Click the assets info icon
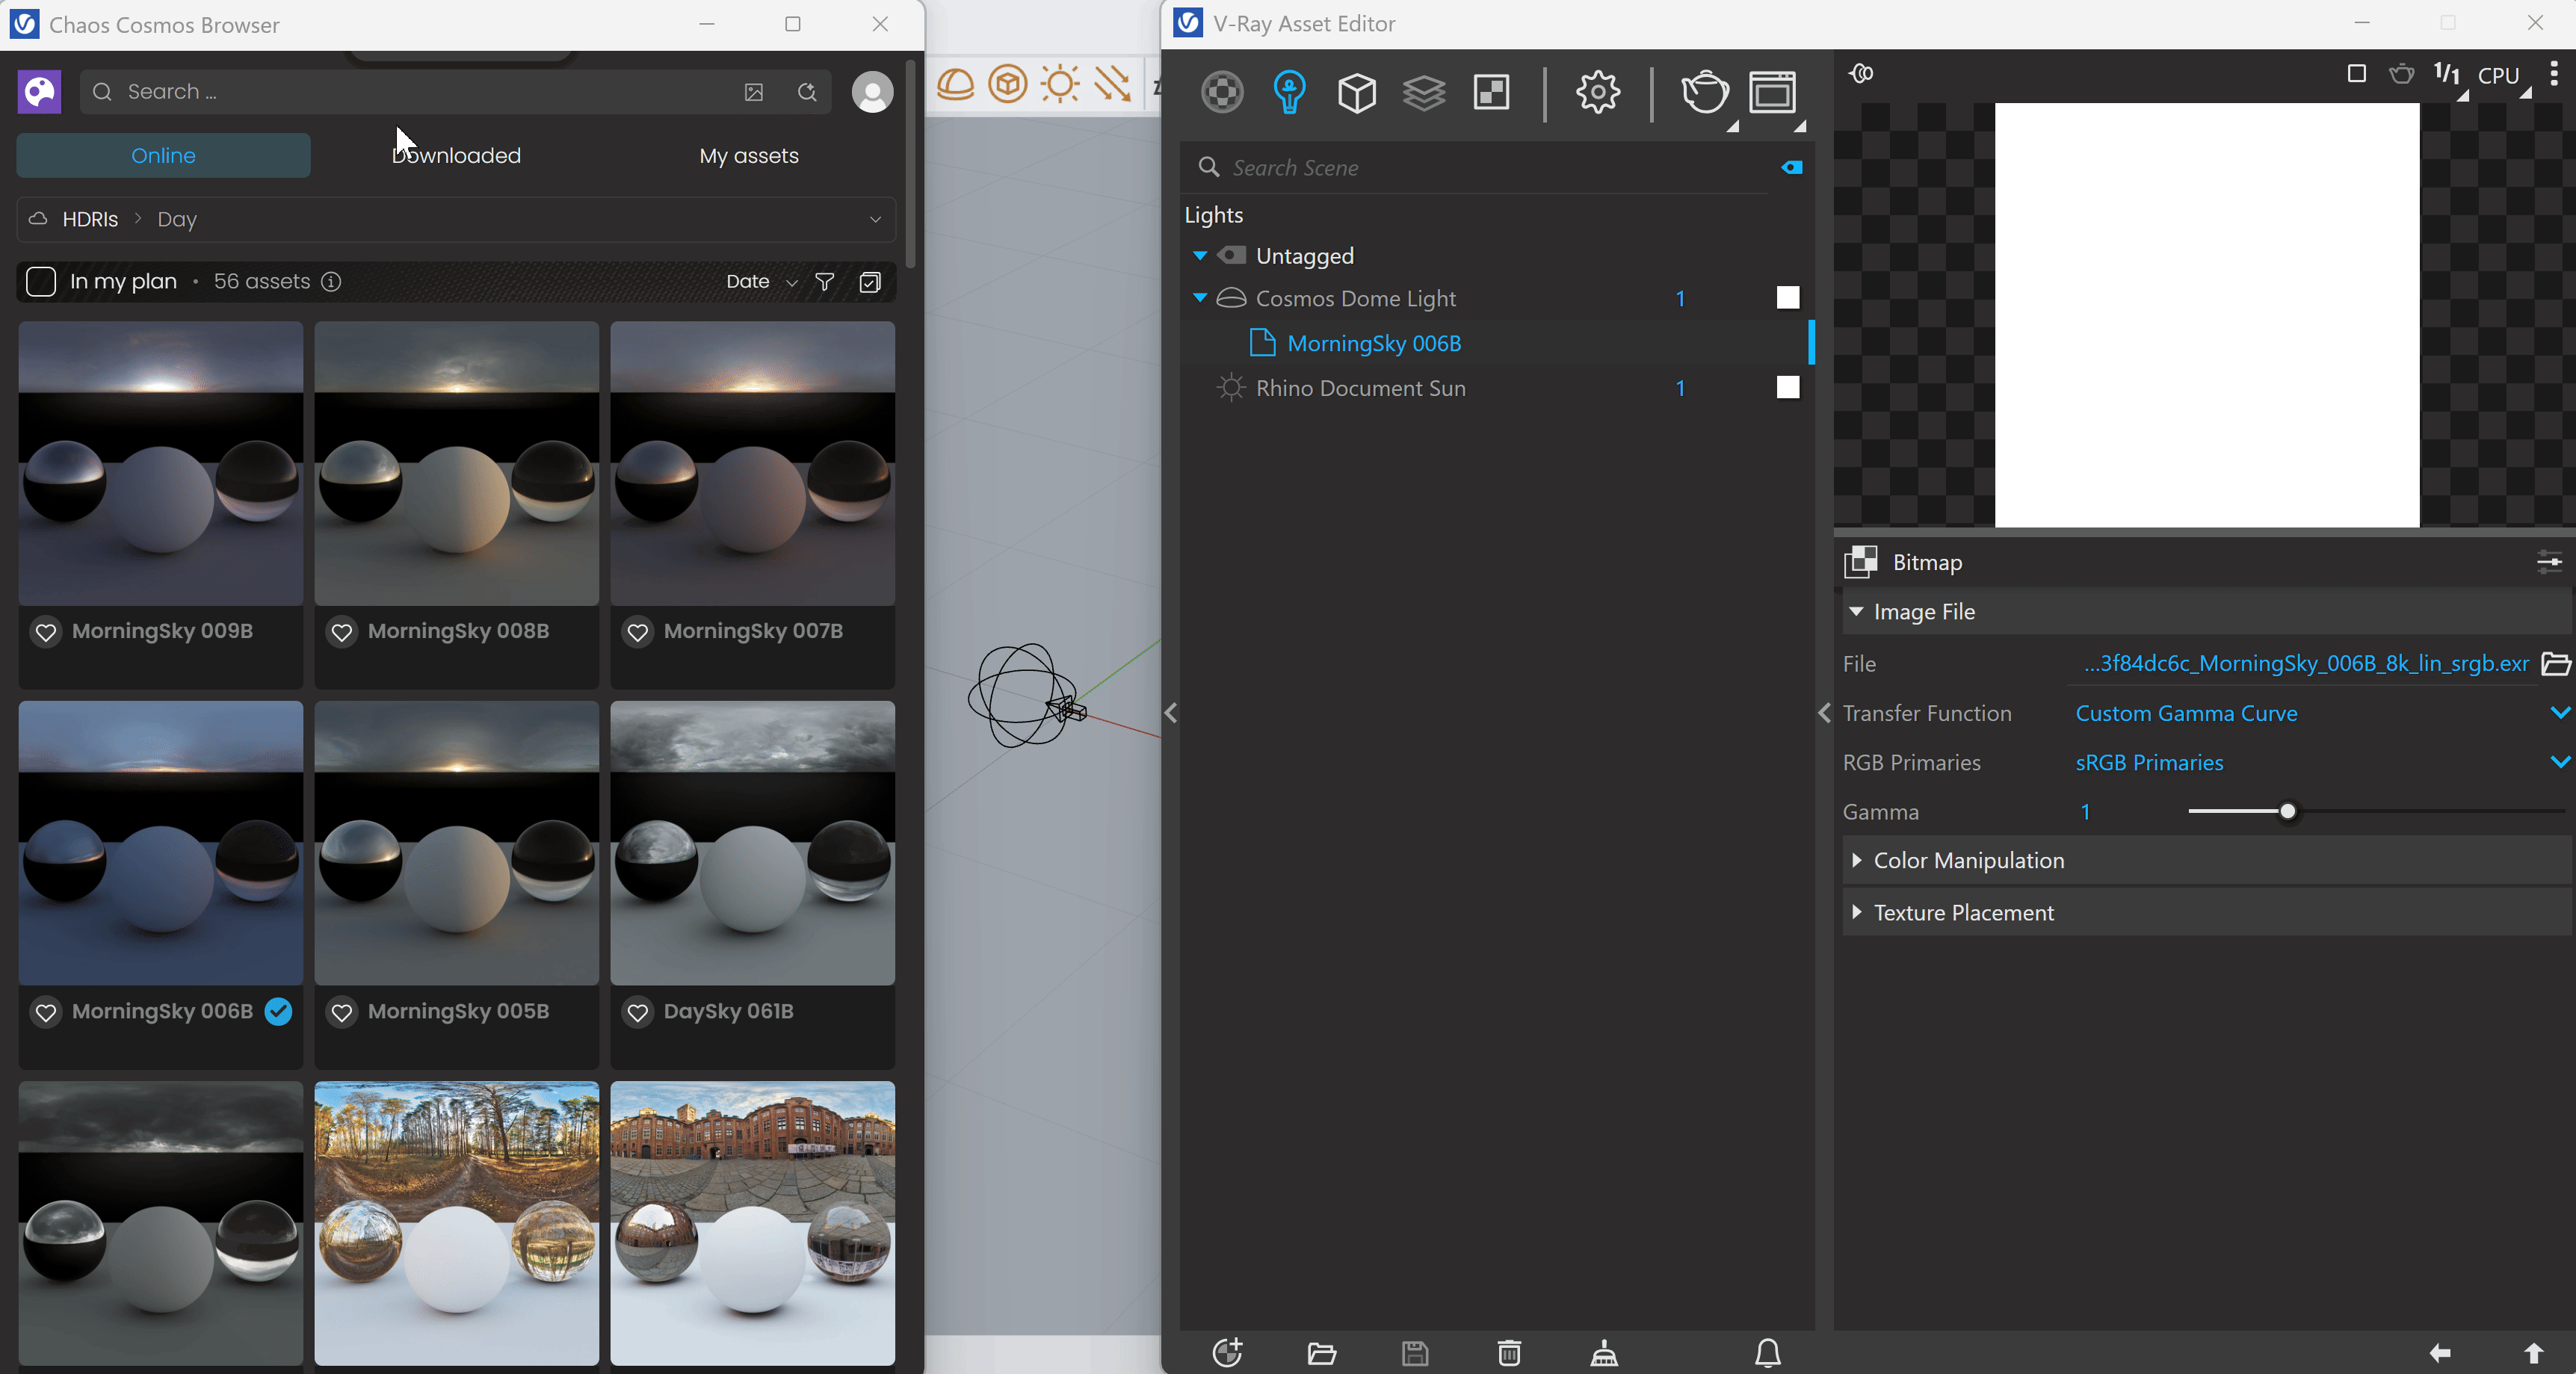 pyautogui.click(x=331, y=282)
